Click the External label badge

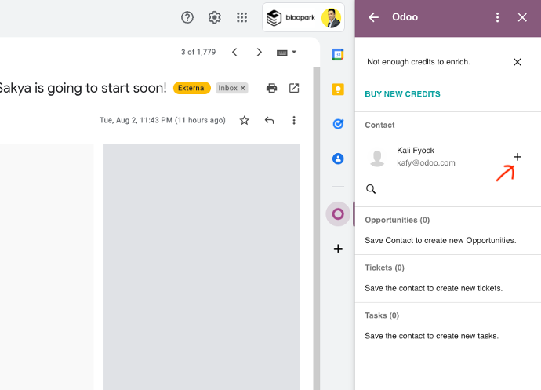click(x=192, y=88)
